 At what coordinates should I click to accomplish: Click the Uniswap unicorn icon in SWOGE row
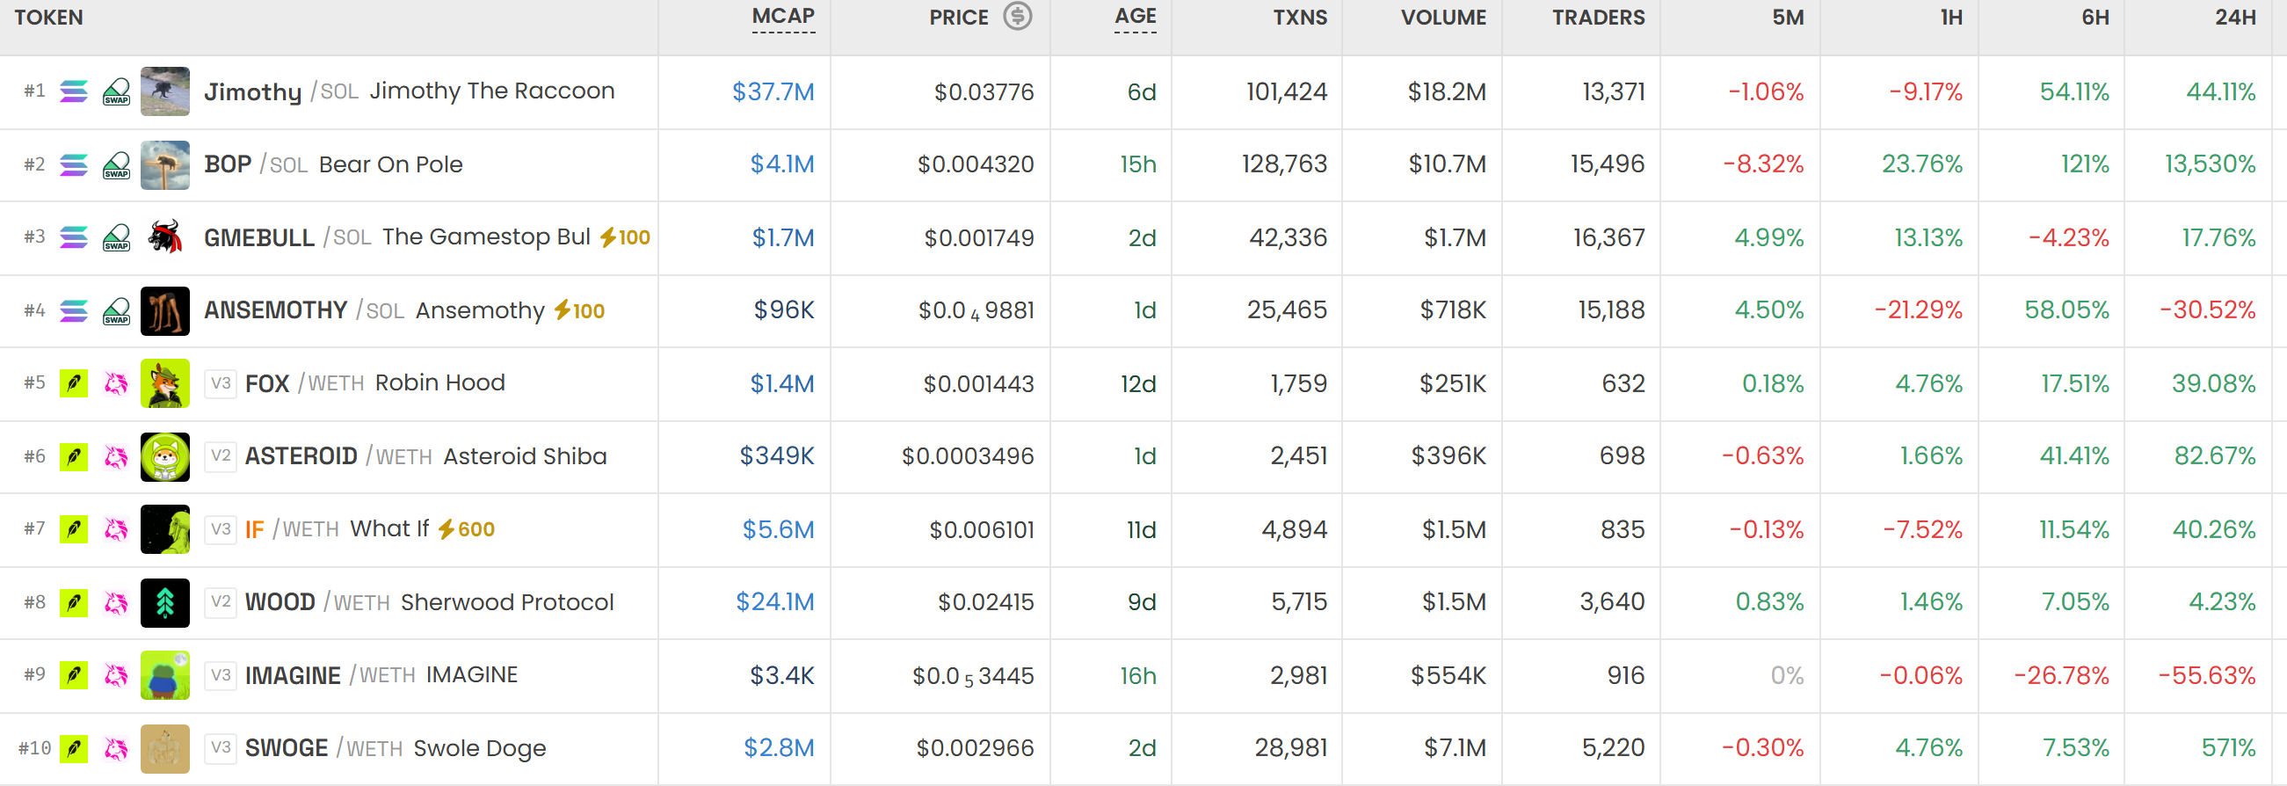coord(116,749)
